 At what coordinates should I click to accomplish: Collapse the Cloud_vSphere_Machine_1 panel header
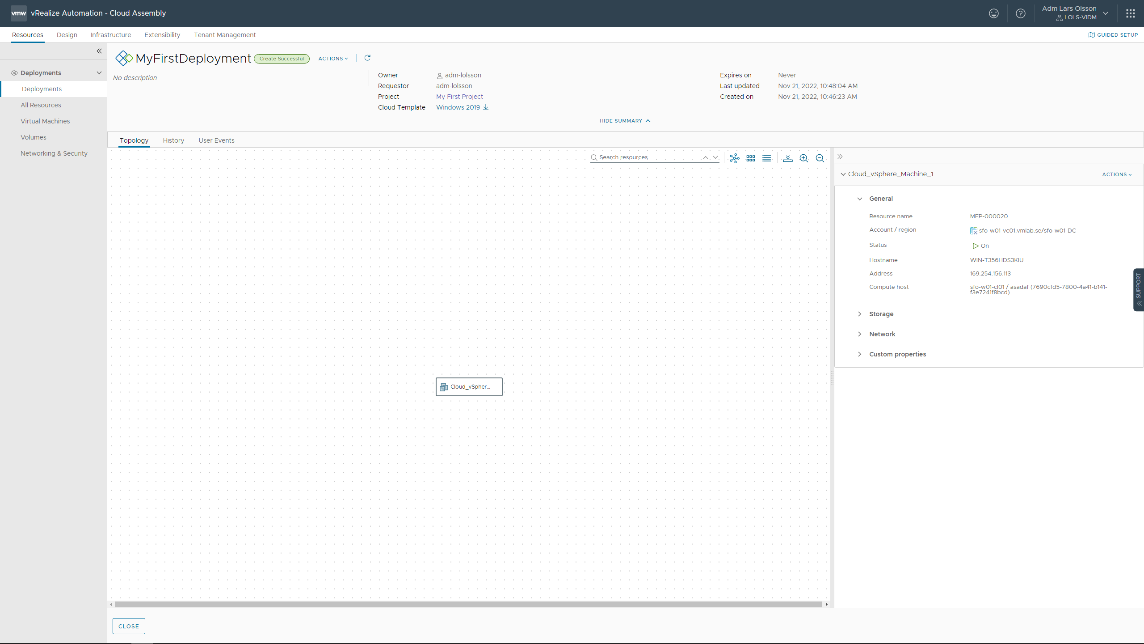click(x=843, y=174)
